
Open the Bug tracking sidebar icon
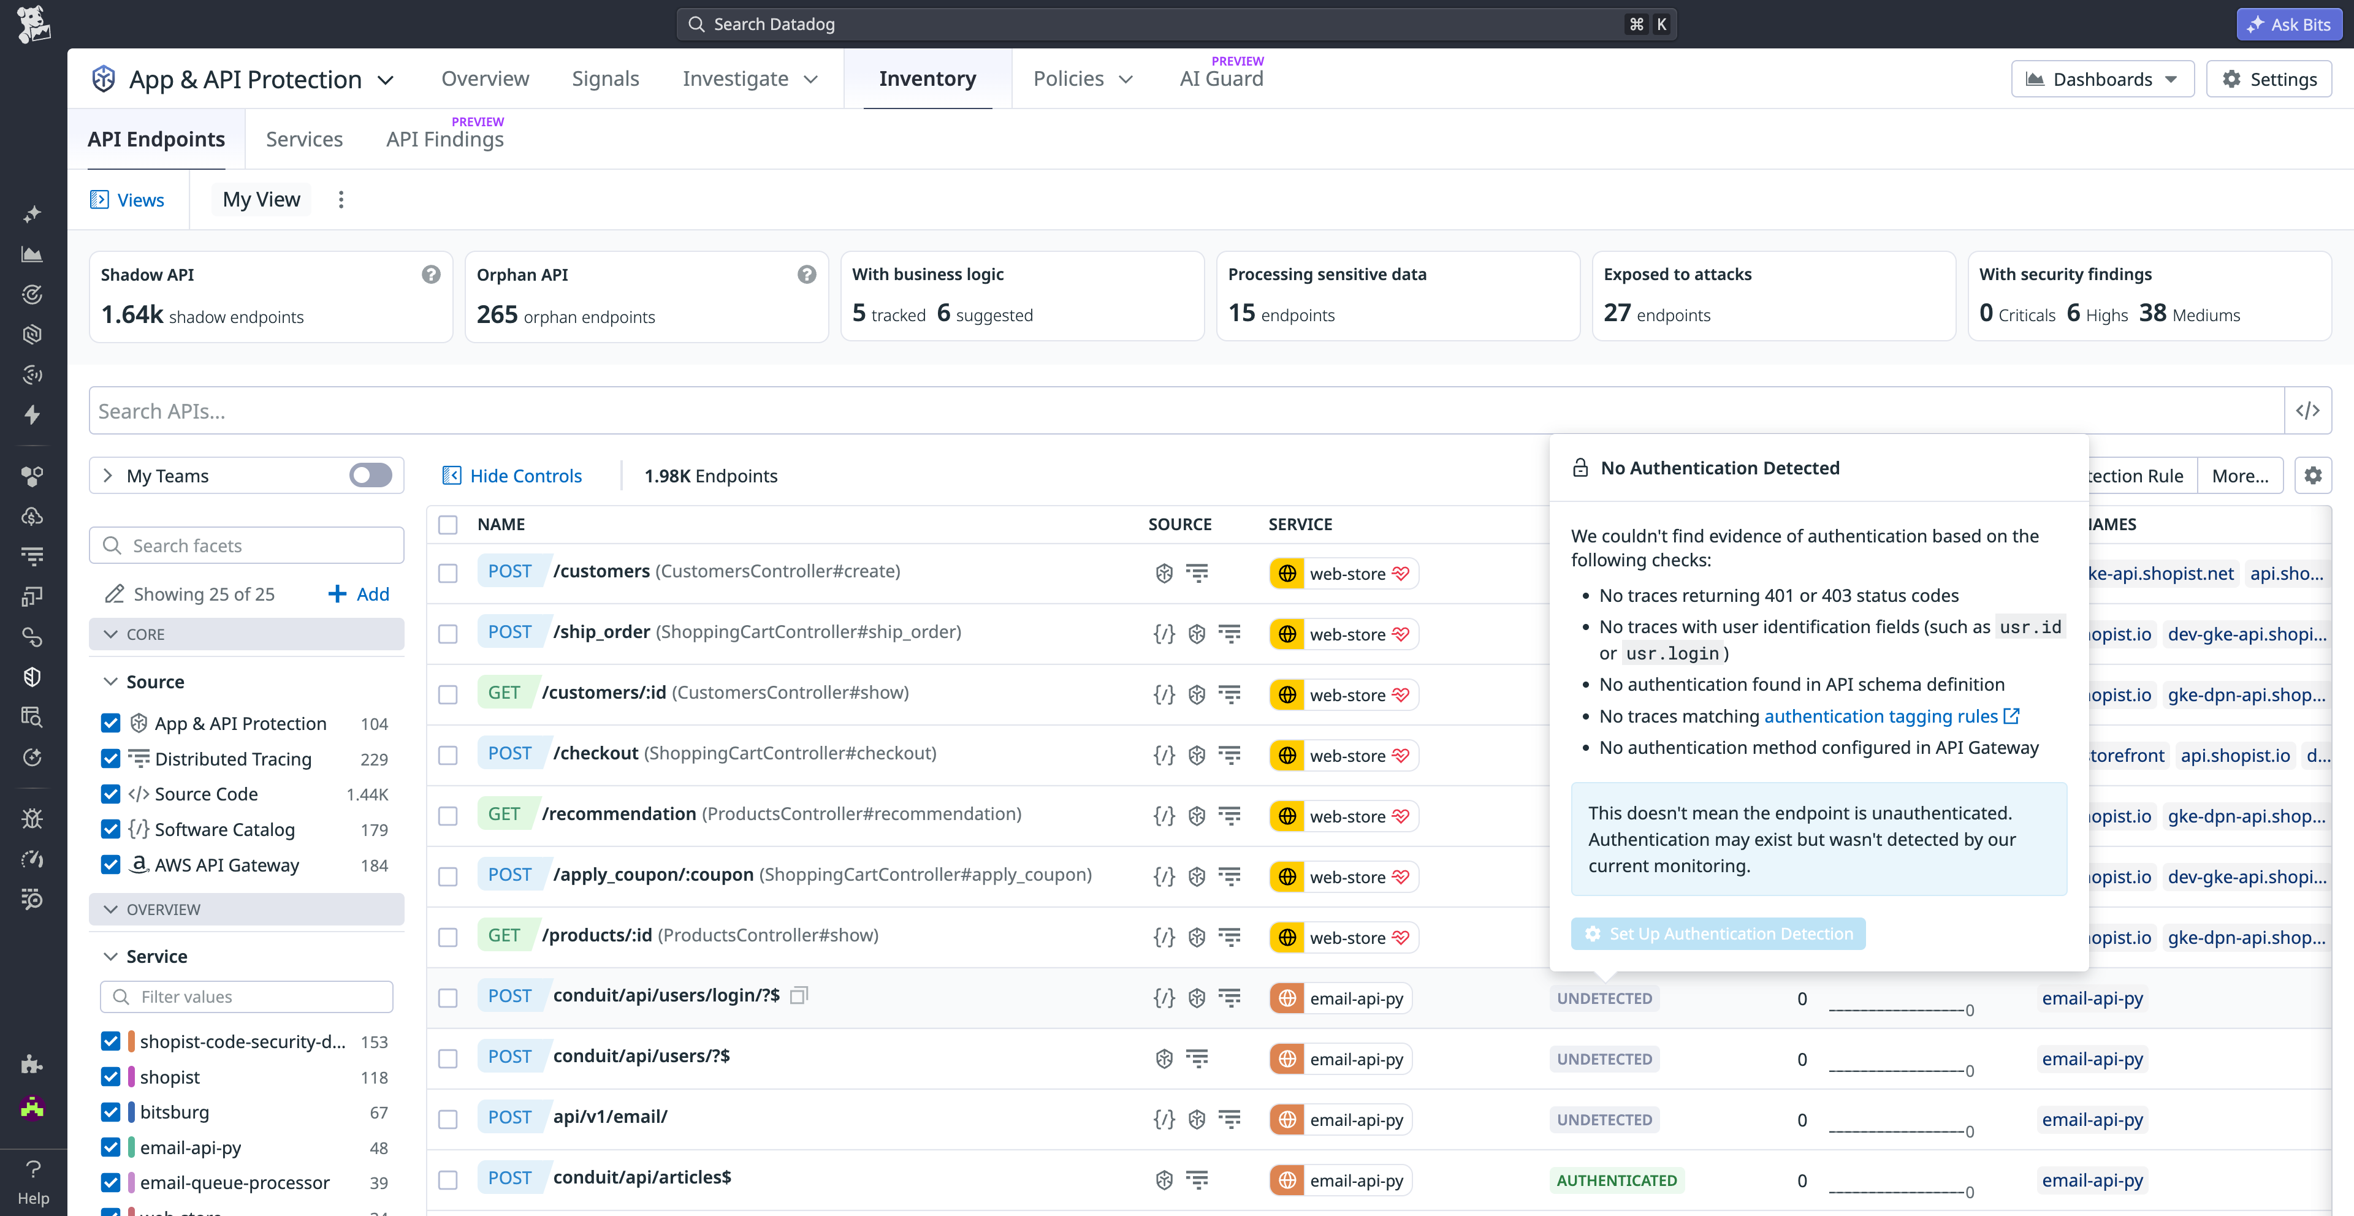pos(32,819)
